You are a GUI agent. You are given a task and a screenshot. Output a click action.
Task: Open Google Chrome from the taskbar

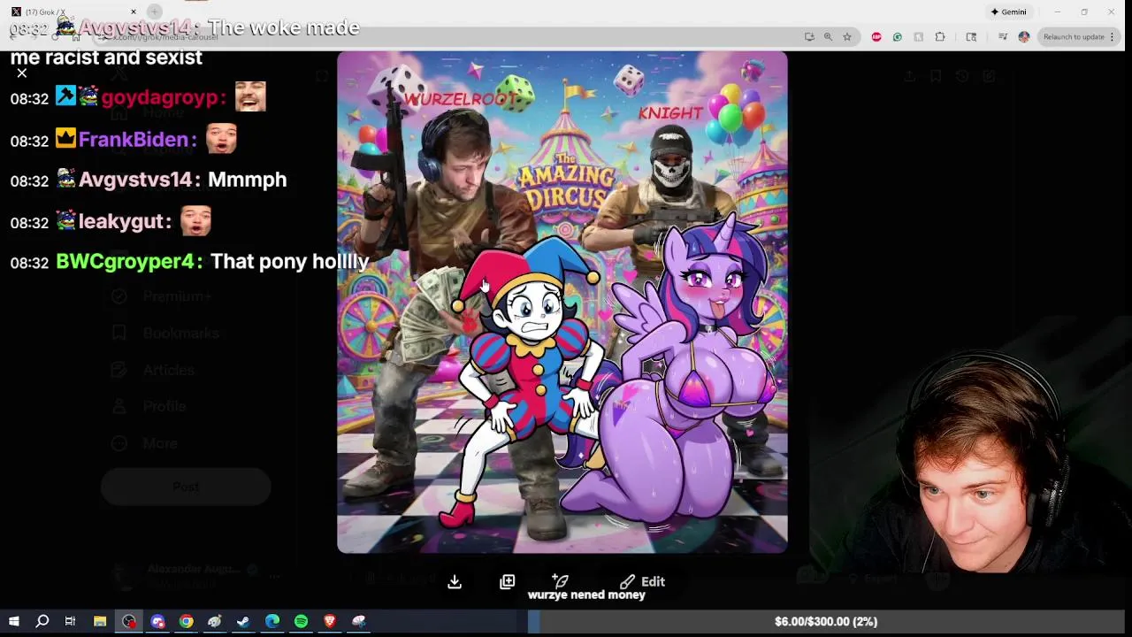tap(186, 621)
